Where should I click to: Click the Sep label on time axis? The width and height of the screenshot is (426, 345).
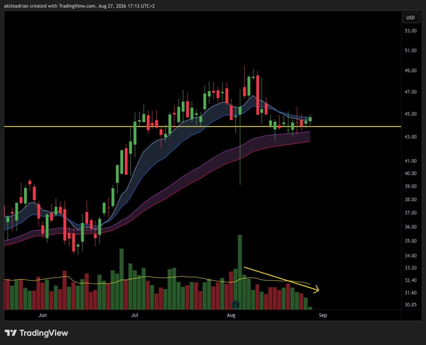point(323,315)
